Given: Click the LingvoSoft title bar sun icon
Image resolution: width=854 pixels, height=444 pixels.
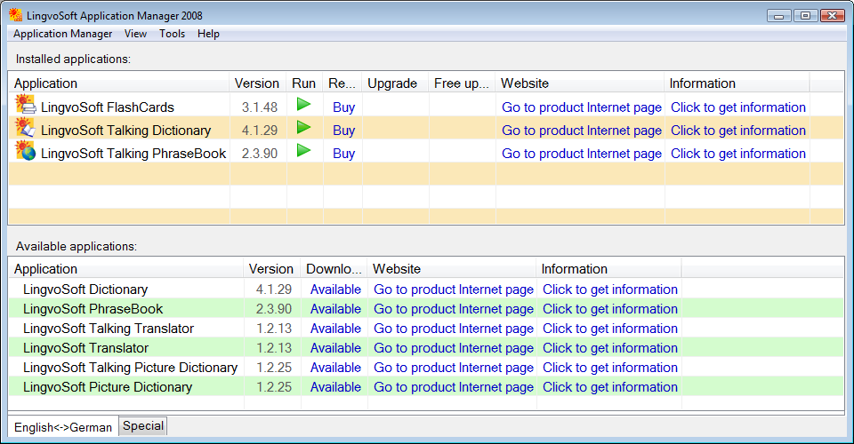Looking at the screenshot, I should pyautogui.click(x=16, y=15).
